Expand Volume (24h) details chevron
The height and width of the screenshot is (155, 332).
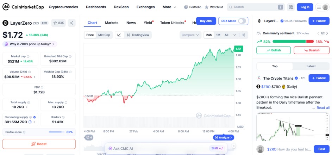point(35,77)
